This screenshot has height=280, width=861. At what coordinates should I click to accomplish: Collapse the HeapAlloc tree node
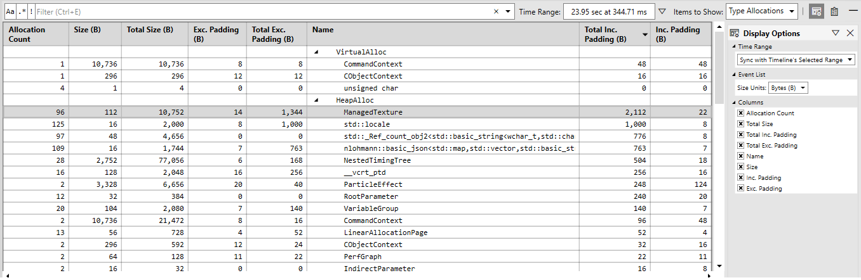point(316,100)
